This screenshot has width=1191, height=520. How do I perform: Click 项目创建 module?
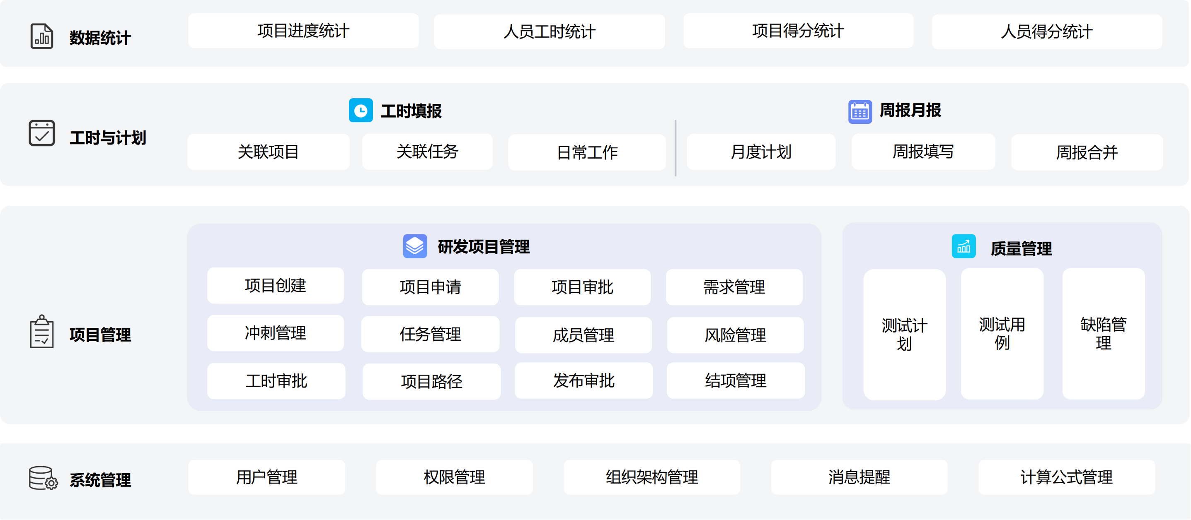pos(276,285)
